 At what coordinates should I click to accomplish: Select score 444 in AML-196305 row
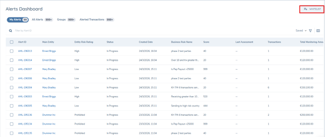click(x=205, y=106)
